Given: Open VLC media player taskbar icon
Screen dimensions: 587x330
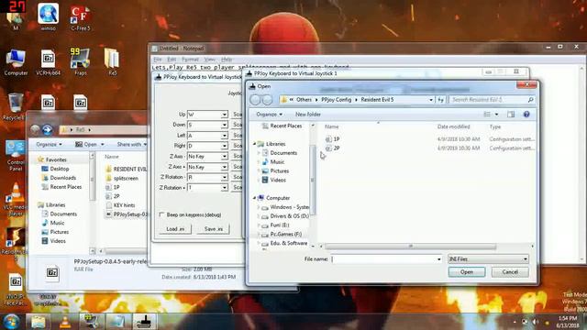Looking at the screenshot, I should tap(65, 322).
